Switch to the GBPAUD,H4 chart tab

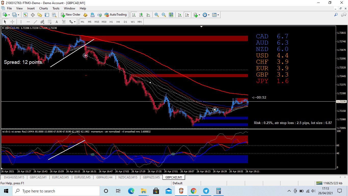coord(104,177)
